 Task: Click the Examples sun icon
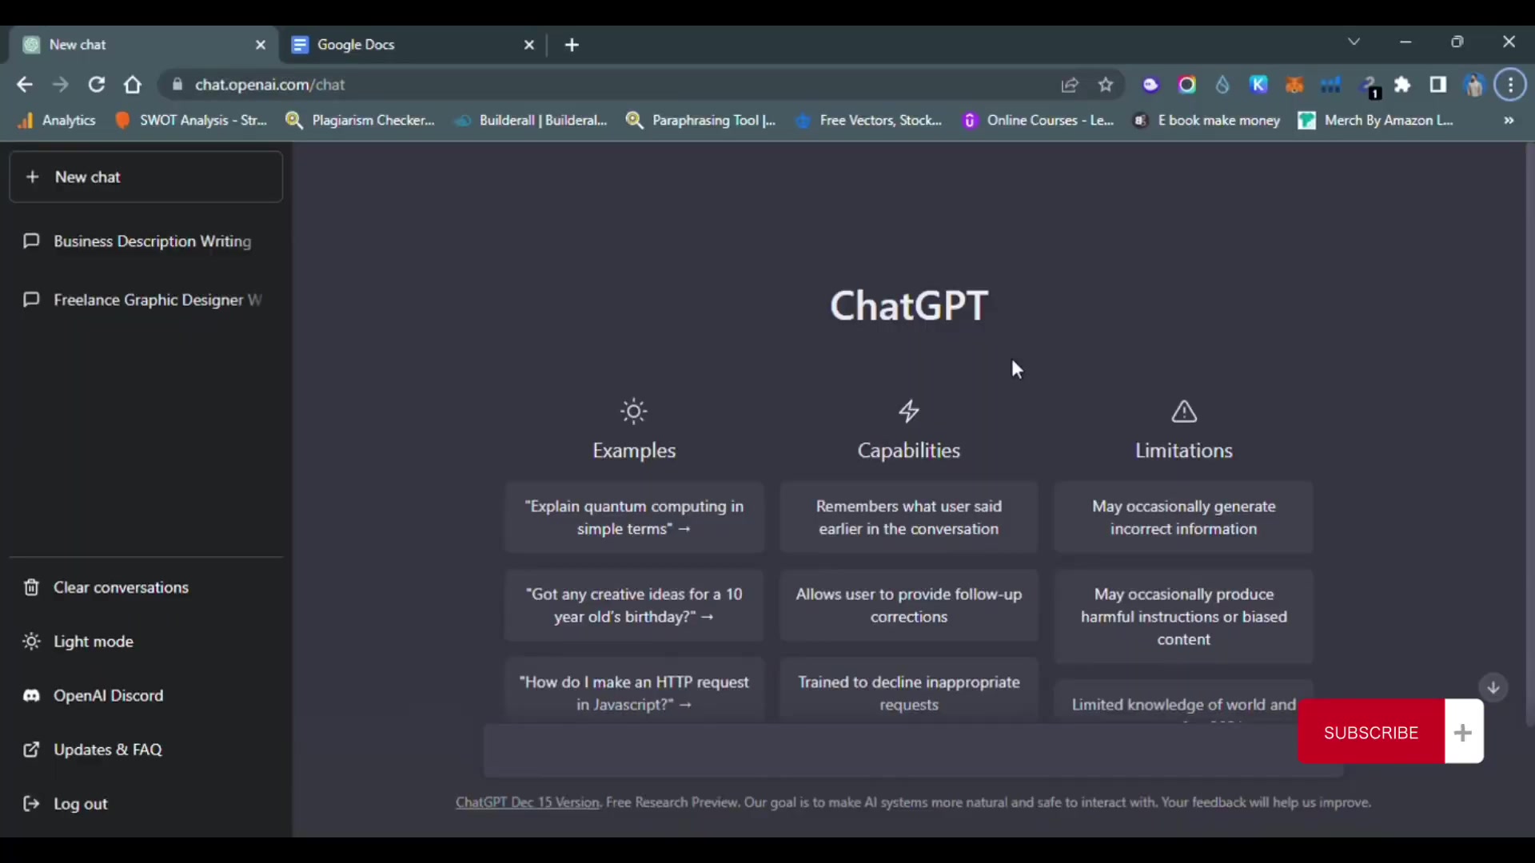click(634, 412)
